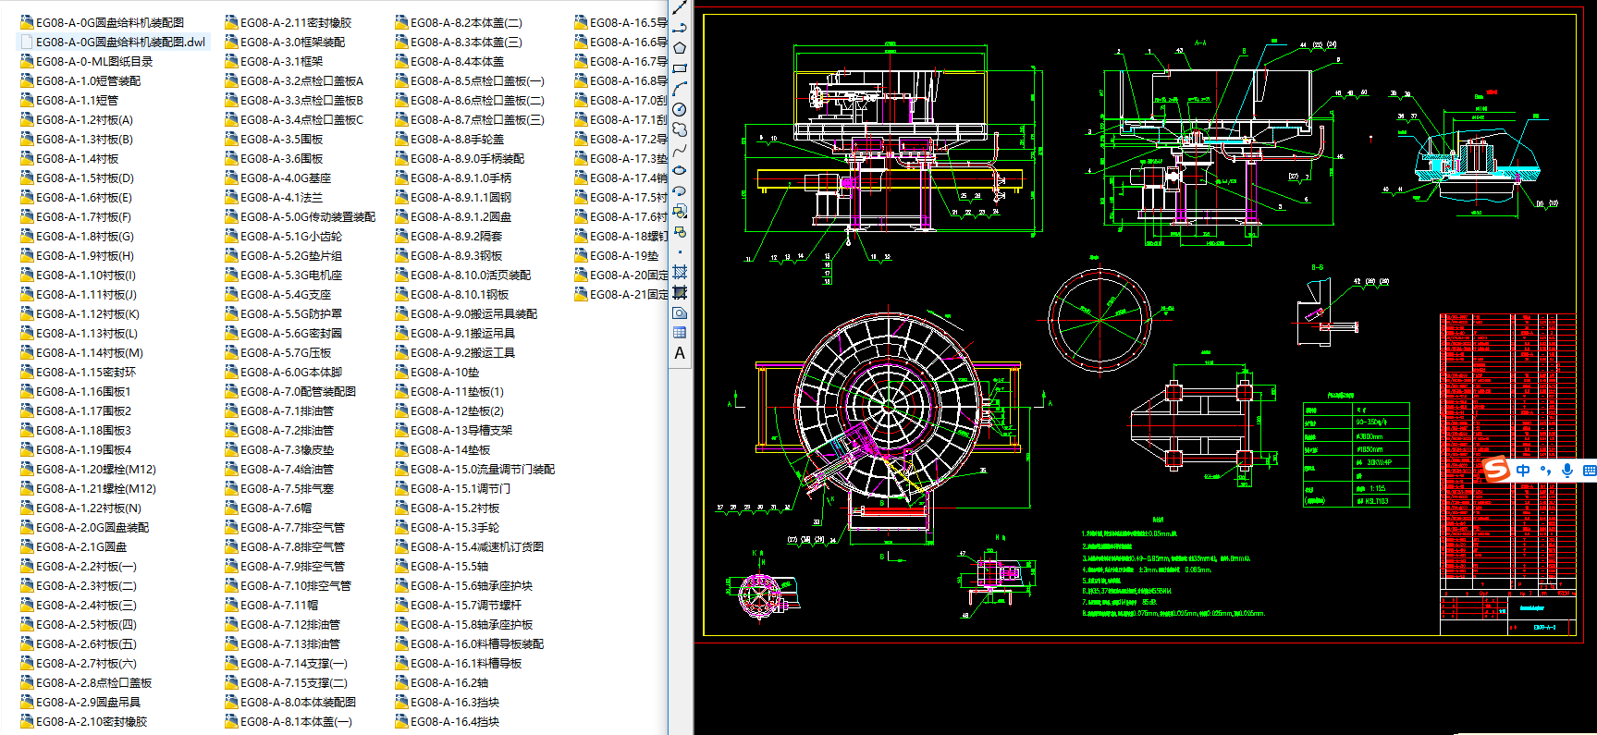Select file EG08-A-5.1G小齿轮
Image resolution: width=1597 pixels, height=735 pixels.
(x=284, y=236)
